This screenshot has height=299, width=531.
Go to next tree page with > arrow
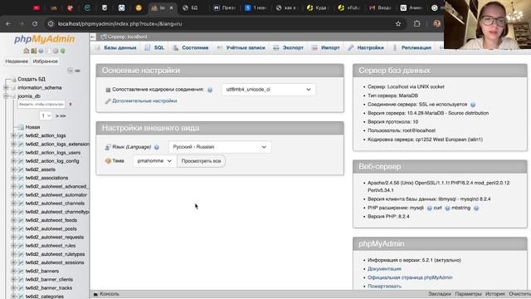point(56,116)
